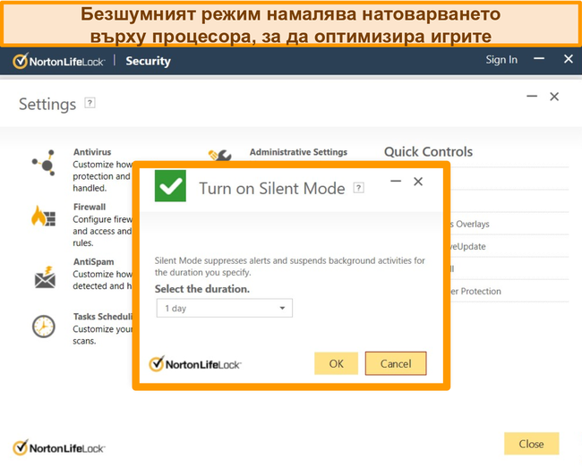The width and height of the screenshot is (582, 467).
Task: Expand the 1 day duration dropdown
Action: coord(225,308)
